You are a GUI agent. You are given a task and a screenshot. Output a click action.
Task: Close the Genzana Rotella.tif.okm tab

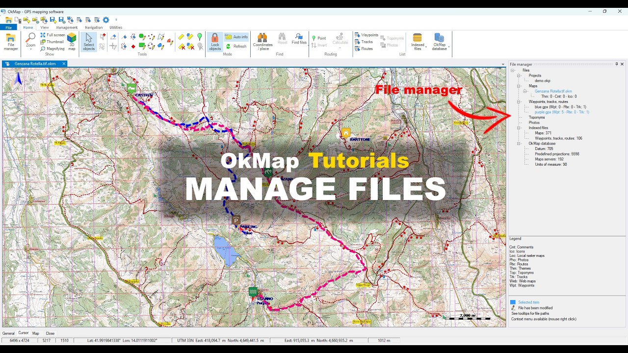point(64,64)
